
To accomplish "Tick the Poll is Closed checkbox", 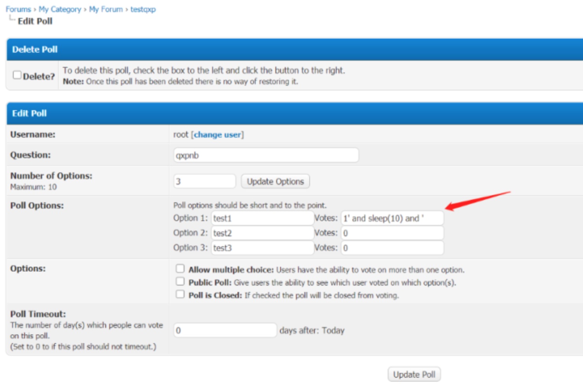I will pos(180,294).
